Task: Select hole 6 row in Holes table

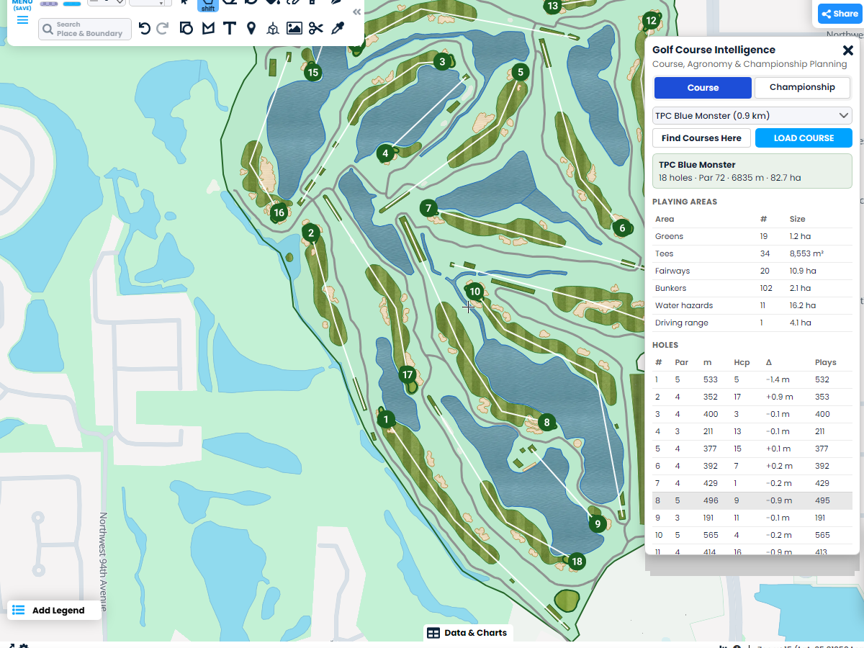Action: click(x=752, y=466)
